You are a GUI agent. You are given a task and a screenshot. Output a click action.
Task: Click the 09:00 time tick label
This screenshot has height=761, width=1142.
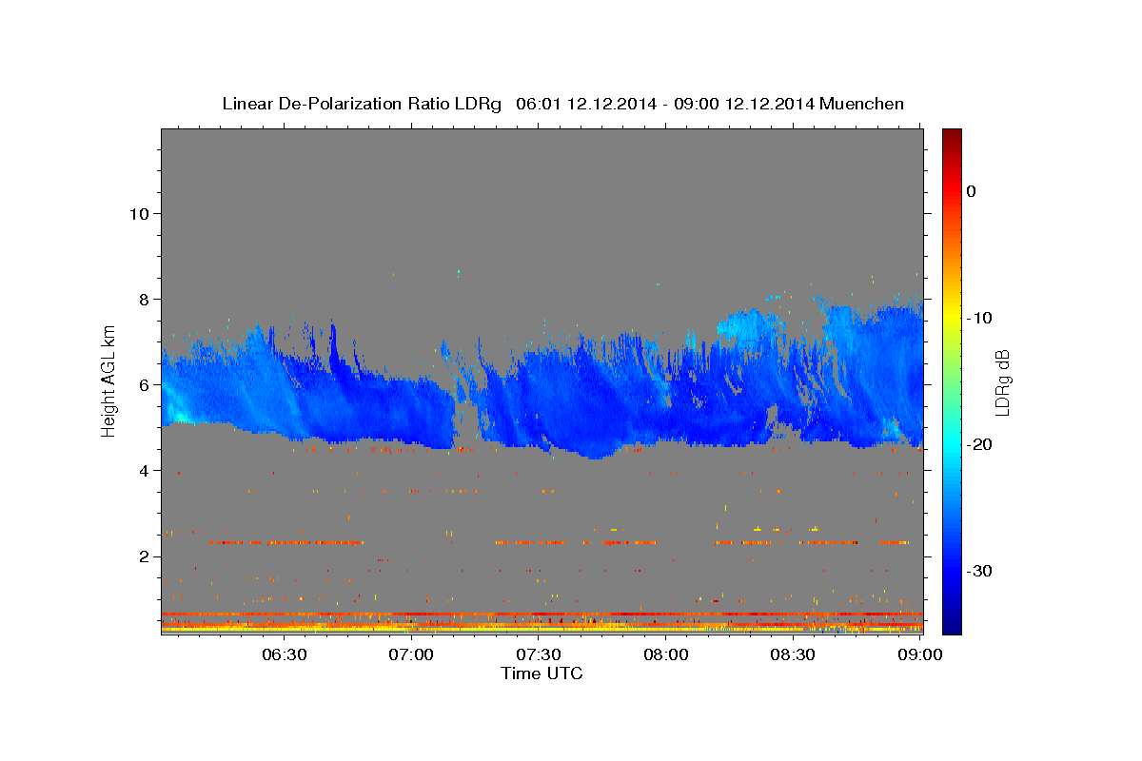click(920, 654)
